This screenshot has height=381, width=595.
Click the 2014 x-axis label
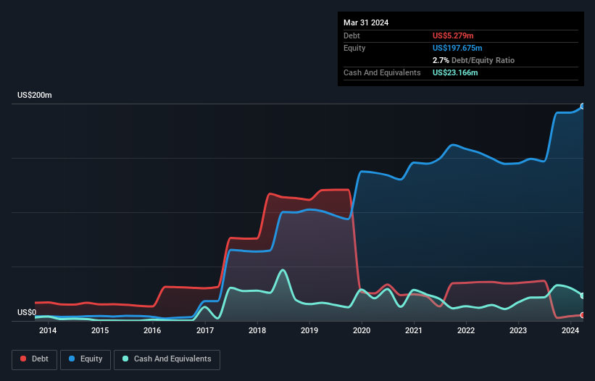pyautogui.click(x=48, y=330)
